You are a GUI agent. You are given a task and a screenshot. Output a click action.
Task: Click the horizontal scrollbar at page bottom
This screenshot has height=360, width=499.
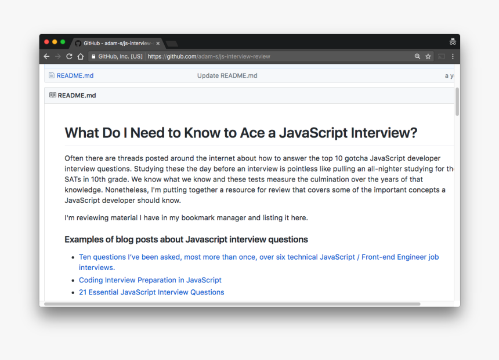click(x=232, y=304)
